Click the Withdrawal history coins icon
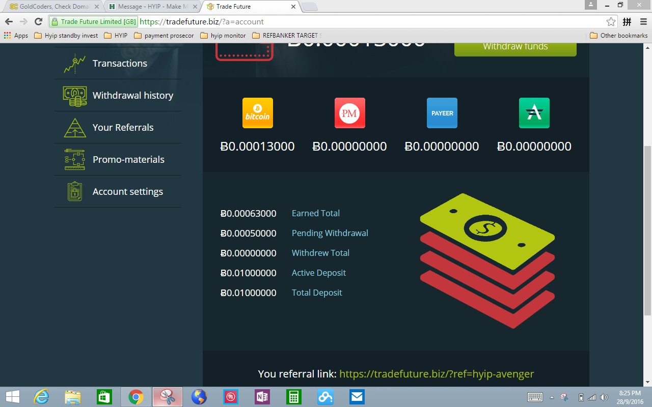Image resolution: width=652 pixels, height=407 pixels. [74, 96]
